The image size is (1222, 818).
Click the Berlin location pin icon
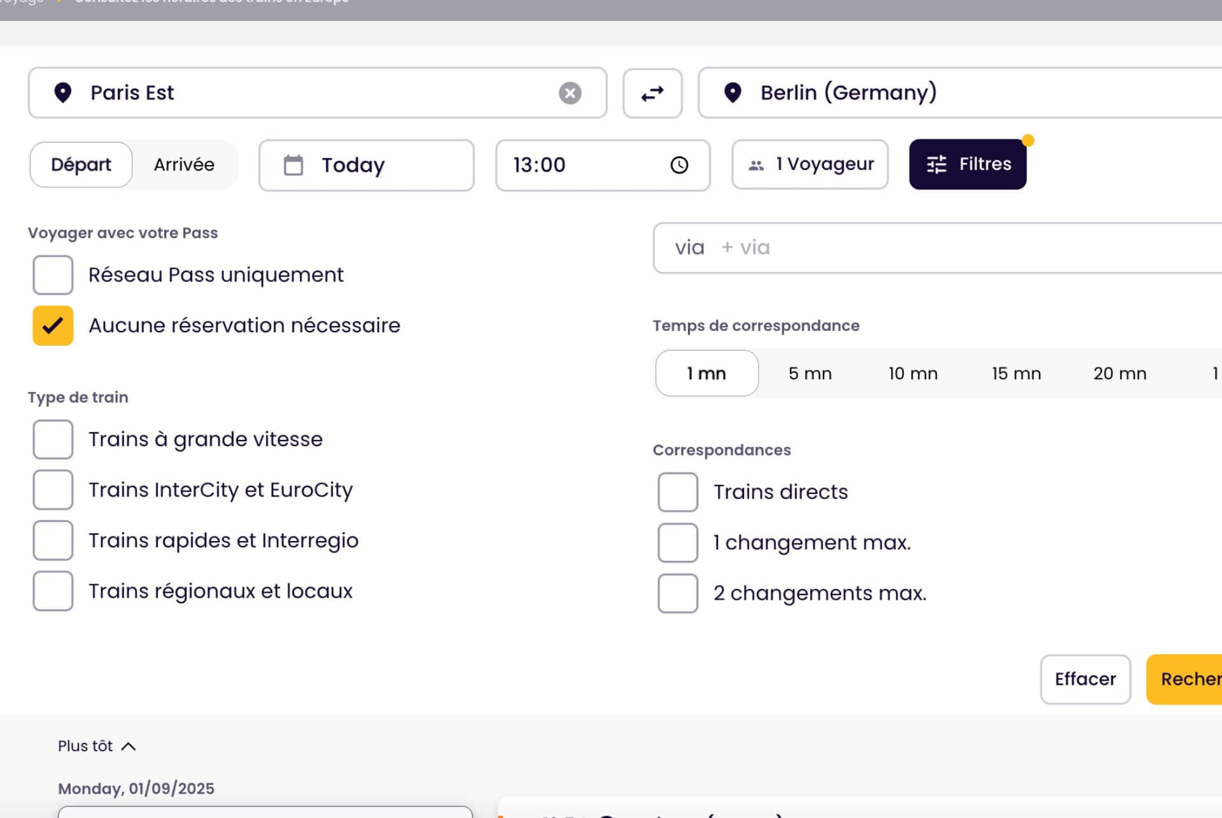click(x=733, y=93)
